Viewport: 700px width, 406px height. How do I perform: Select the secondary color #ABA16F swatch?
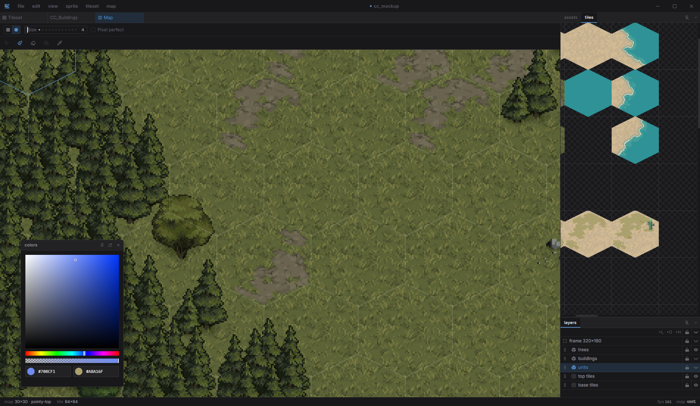(79, 371)
